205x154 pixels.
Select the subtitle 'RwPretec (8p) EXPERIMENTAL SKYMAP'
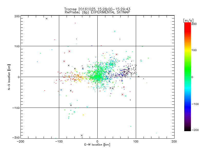point(97,12)
